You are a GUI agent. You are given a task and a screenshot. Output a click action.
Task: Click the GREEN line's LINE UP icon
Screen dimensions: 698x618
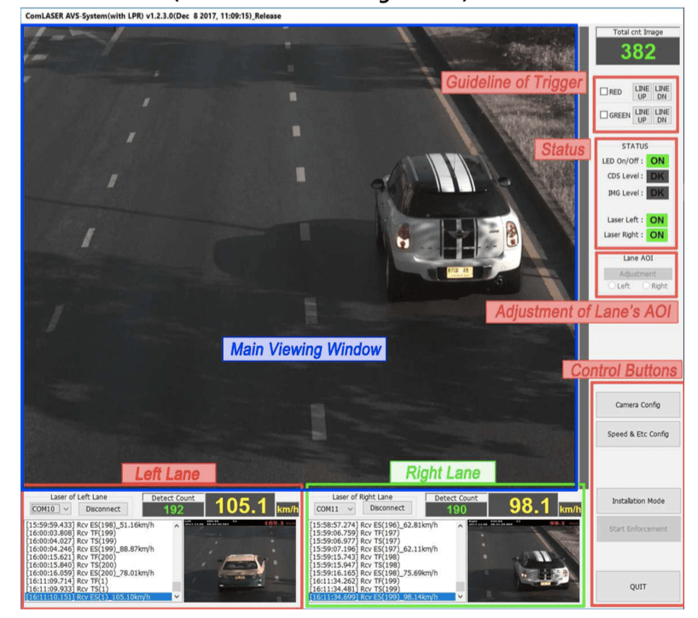coord(642,114)
